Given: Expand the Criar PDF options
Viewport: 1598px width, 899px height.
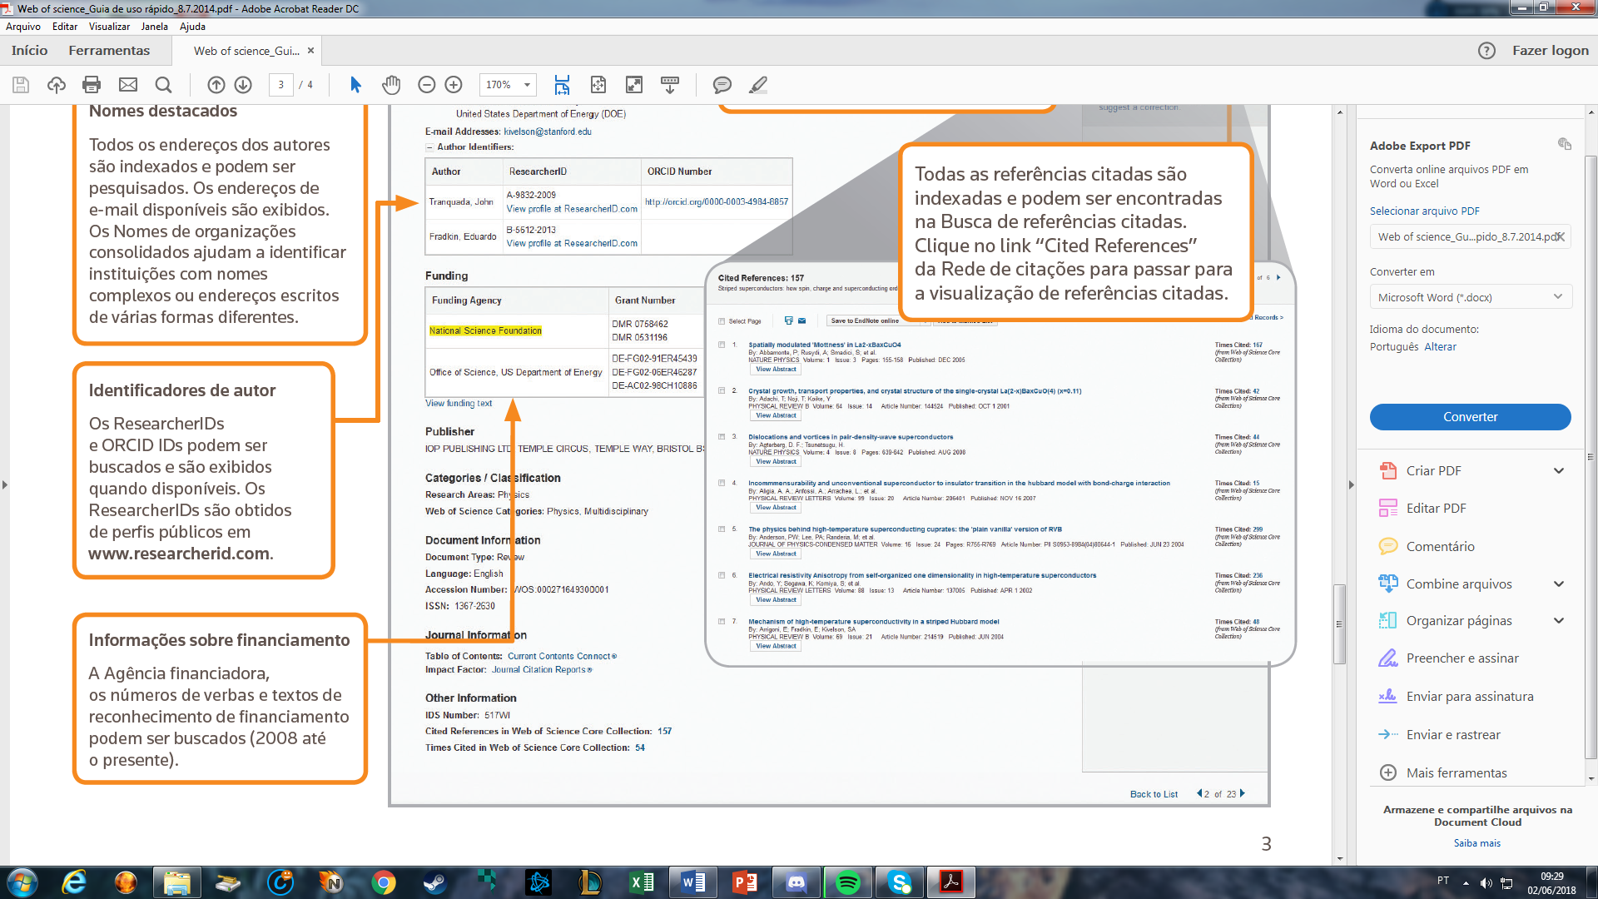Looking at the screenshot, I should pyautogui.click(x=1558, y=471).
